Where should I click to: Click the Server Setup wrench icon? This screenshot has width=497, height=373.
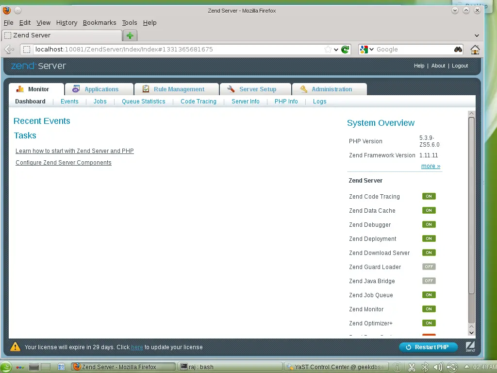tap(231, 89)
